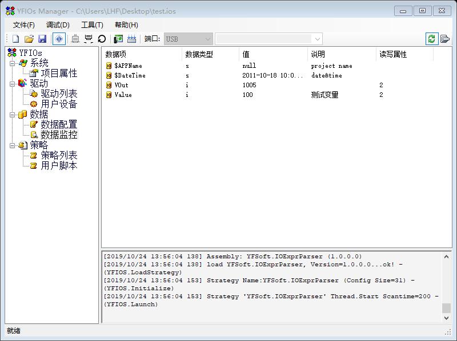Collapse the 系统 tree node
Screen dimensions: 457x341
coord(12,63)
